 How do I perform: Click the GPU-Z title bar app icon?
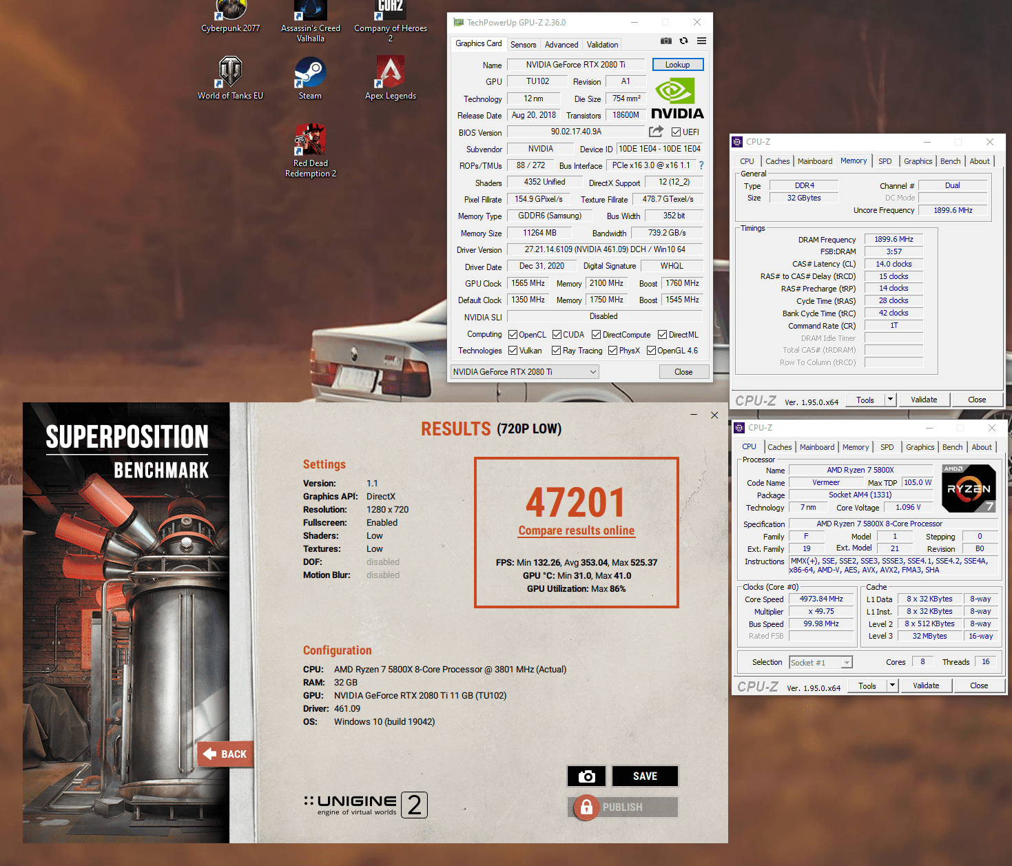click(x=458, y=23)
